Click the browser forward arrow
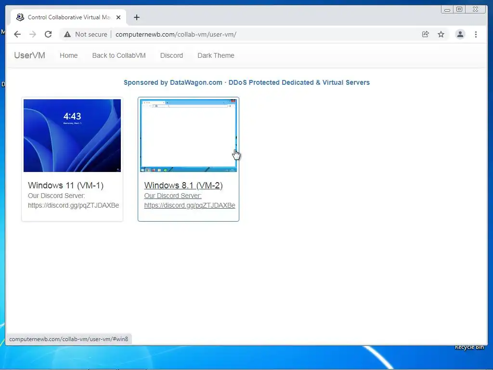This screenshot has width=493, height=370. coord(33,34)
